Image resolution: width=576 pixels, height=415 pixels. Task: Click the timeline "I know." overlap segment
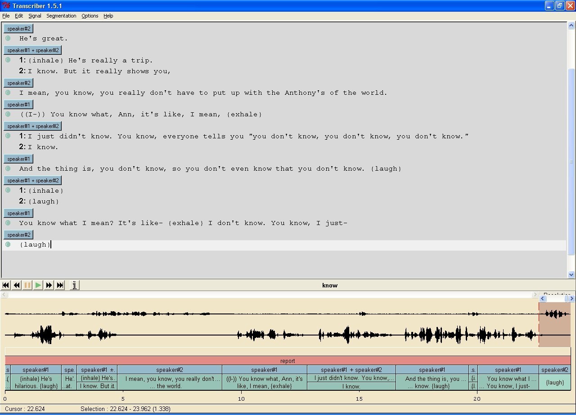click(x=351, y=386)
